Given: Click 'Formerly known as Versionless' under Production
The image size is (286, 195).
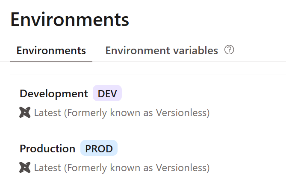Looking at the screenshot, I should 137,168.
